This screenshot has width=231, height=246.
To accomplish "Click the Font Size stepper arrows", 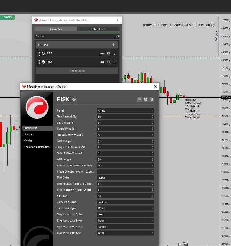I will click(x=152, y=196).
